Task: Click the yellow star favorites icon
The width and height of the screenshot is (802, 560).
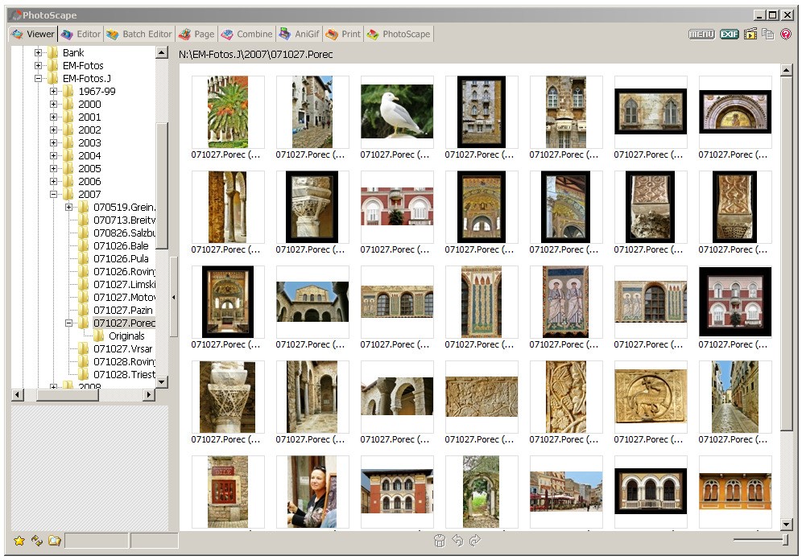Action: pos(19,541)
